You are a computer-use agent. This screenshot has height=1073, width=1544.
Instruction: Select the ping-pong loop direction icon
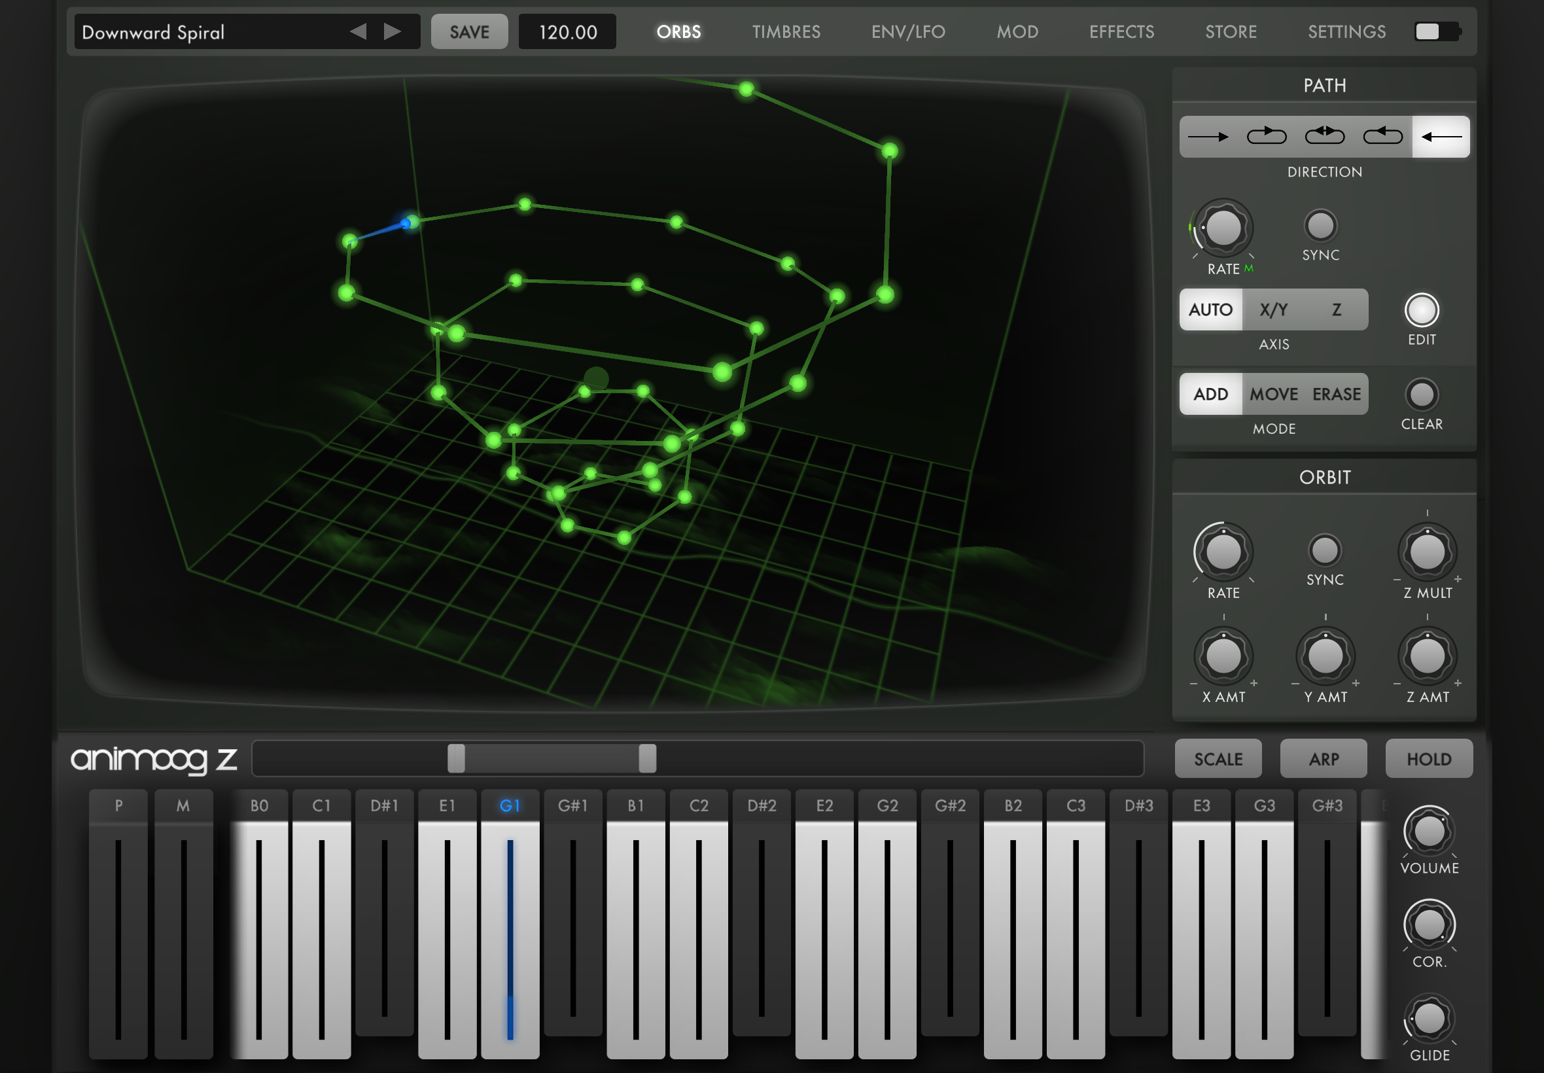tap(1324, 137)
